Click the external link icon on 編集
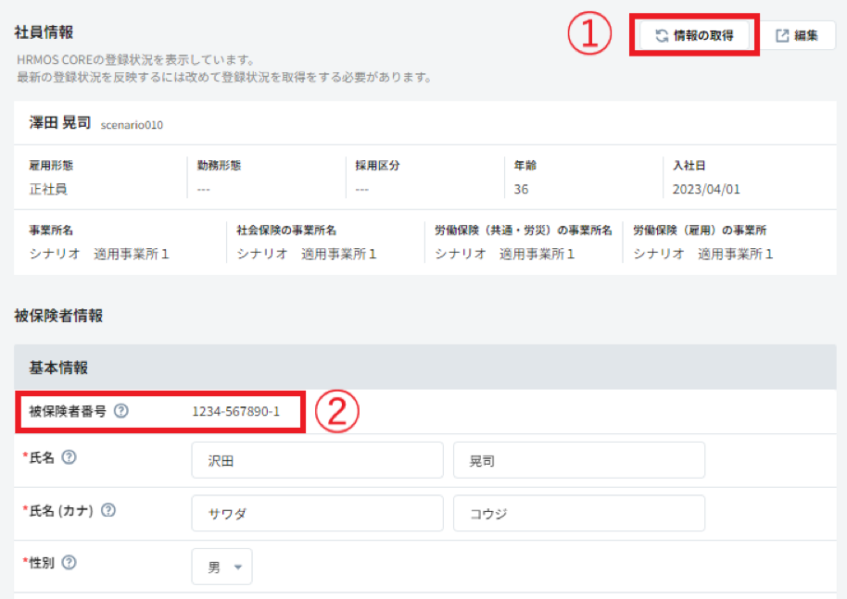The width and height of the screenshot is (847, 599). pyautogui.click(x=782, y=36)
